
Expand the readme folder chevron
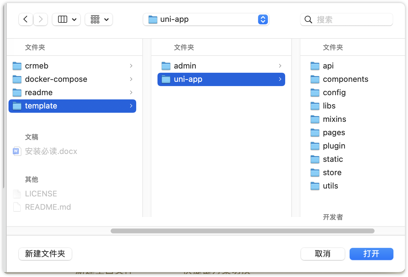point(131,92)
